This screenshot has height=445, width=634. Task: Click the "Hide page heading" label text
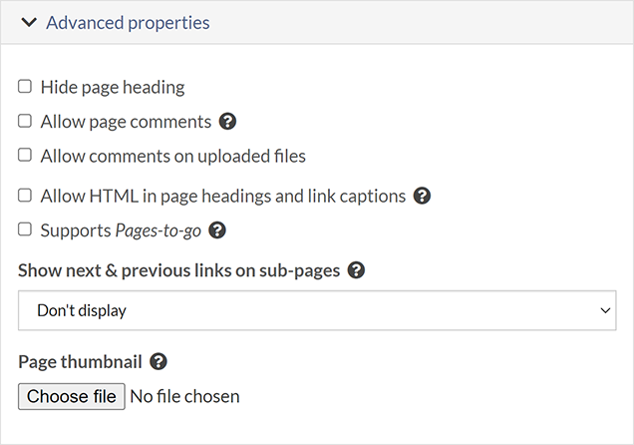pos(113,87)
